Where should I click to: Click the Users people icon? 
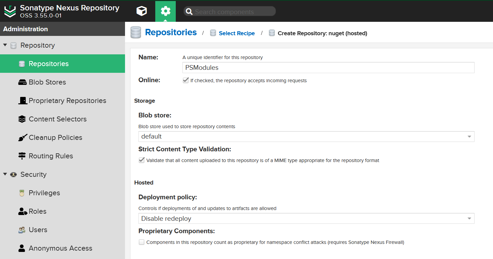tap(22, 230)
